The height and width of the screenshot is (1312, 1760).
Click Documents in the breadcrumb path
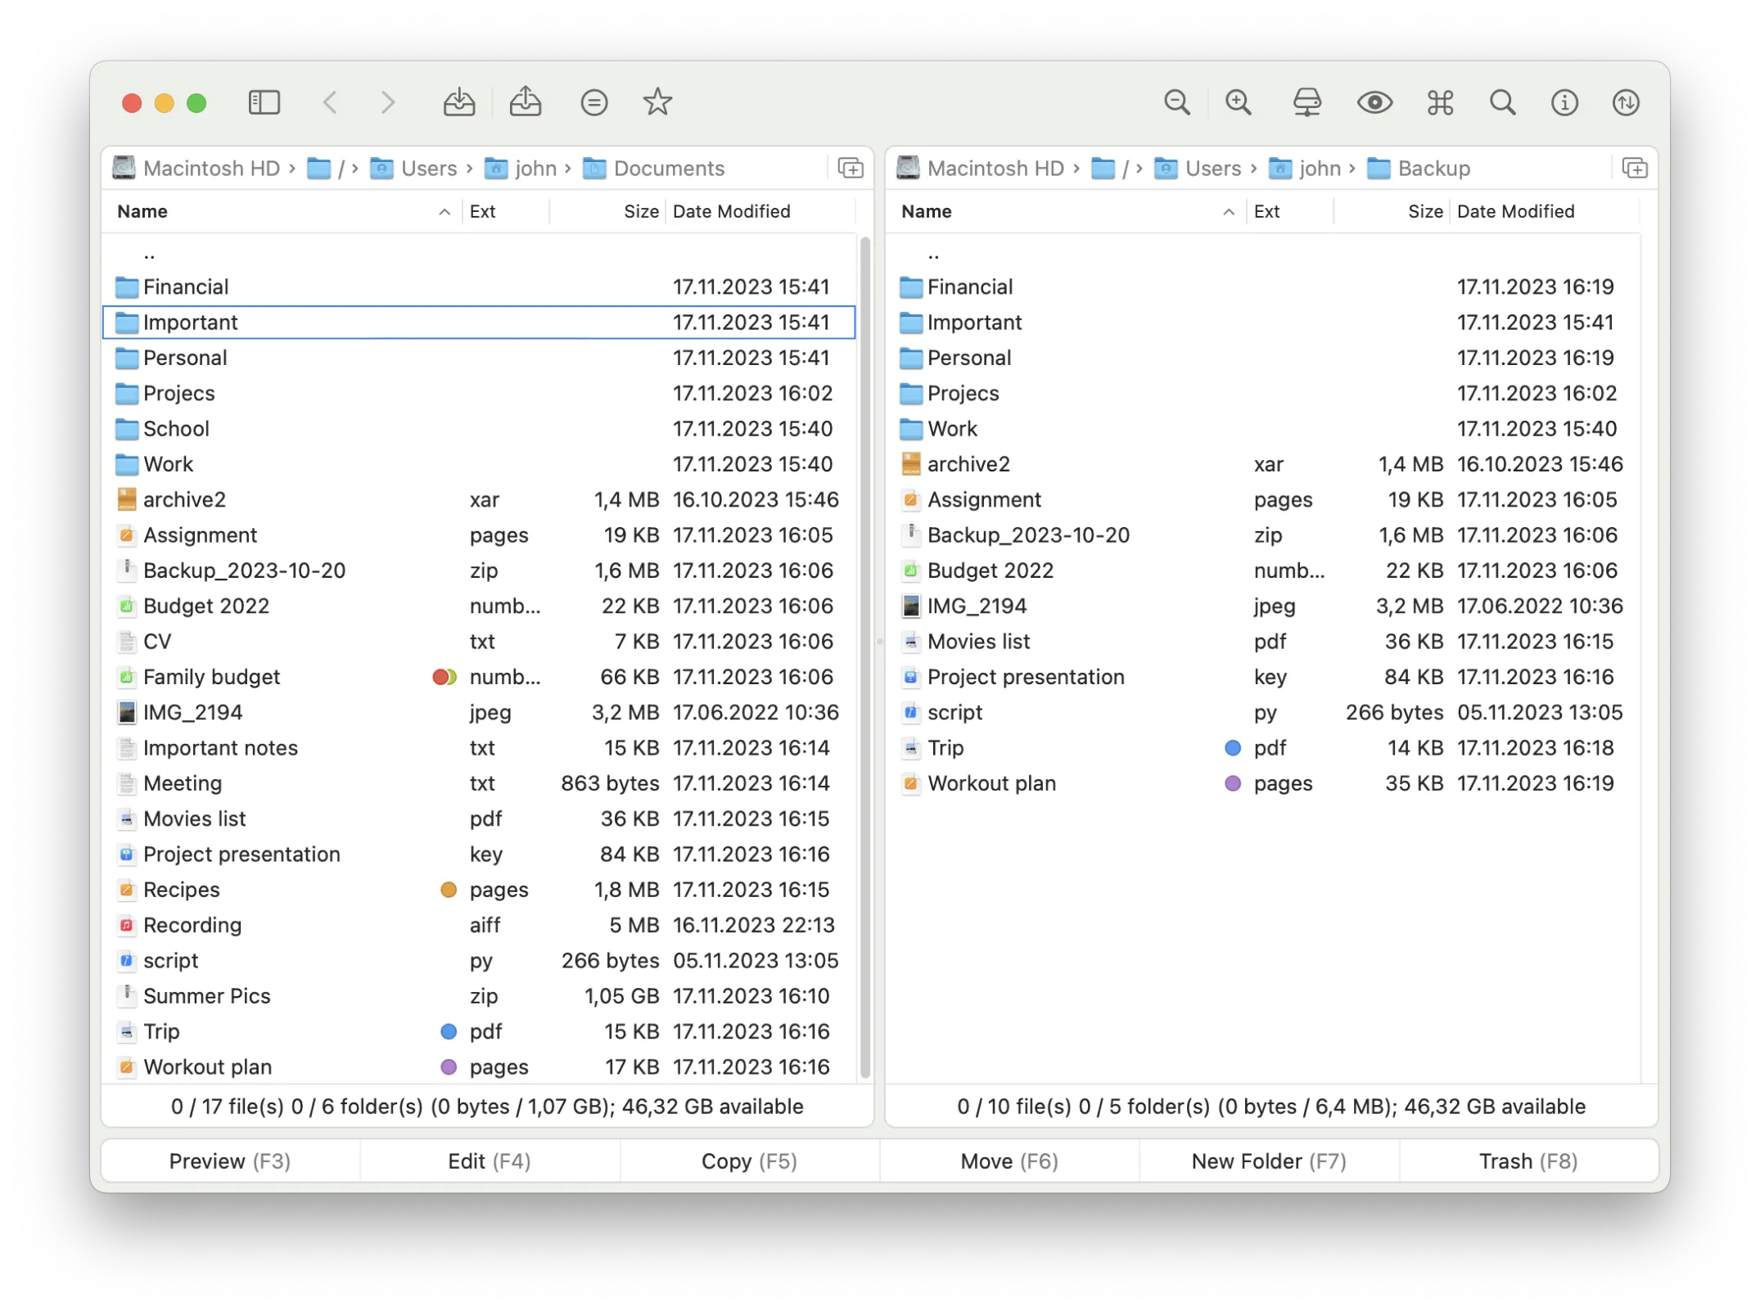tap(668, 168)
